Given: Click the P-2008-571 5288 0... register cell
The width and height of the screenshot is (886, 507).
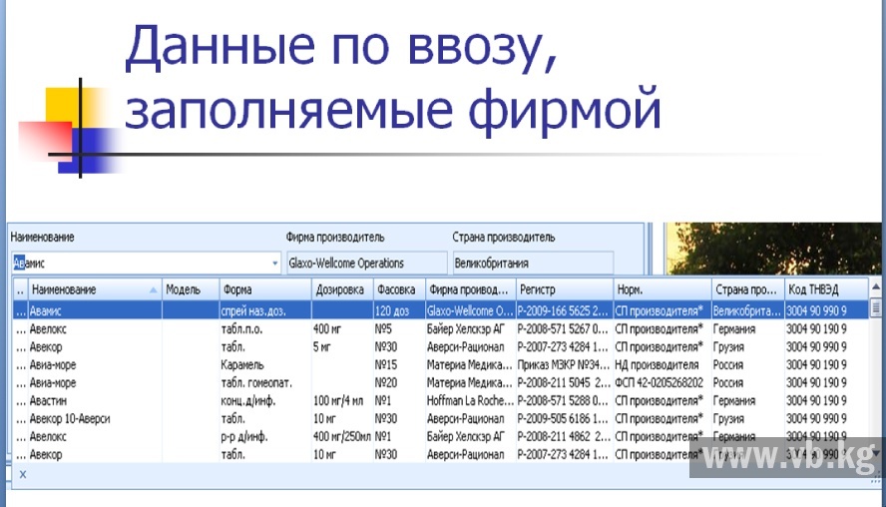Looking at the screenshot, I should [x=565, y=401].
